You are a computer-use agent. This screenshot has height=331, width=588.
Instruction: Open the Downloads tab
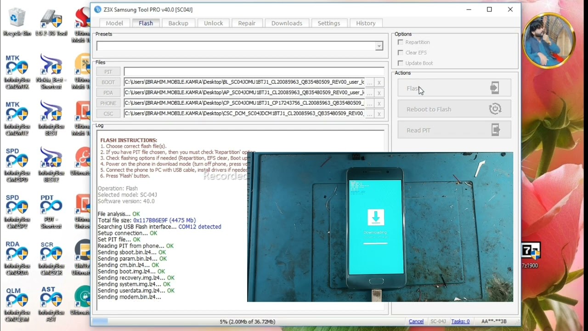coord(287,23)
